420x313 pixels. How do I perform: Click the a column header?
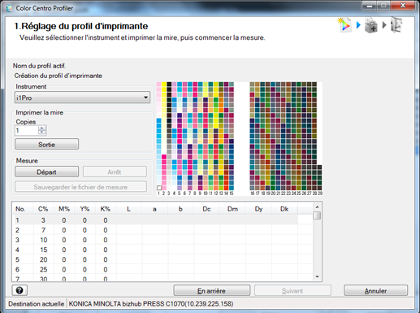tap(154, 209)
